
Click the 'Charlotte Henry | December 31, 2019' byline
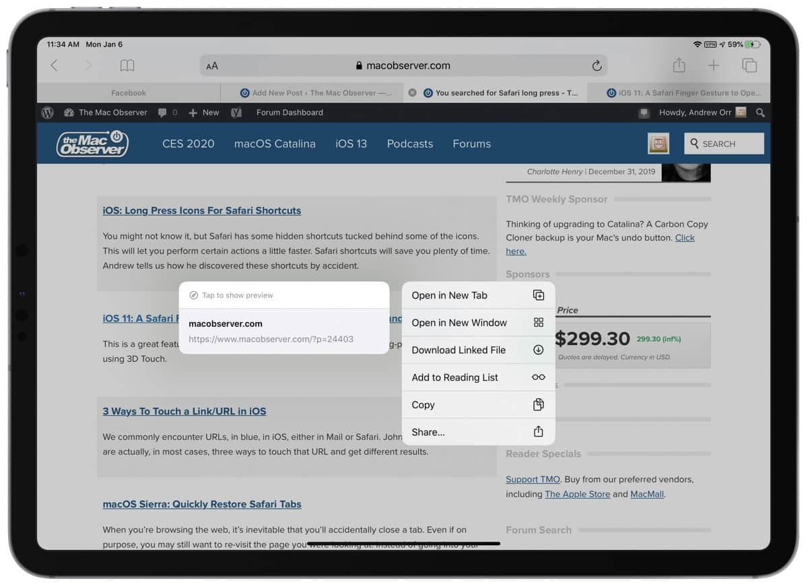tap(591, 172)
